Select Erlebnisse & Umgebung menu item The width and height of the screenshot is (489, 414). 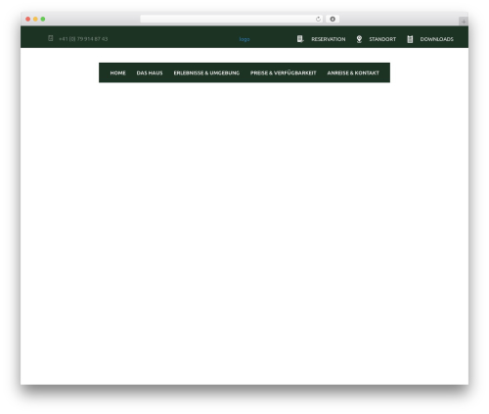tap(206, 72)
